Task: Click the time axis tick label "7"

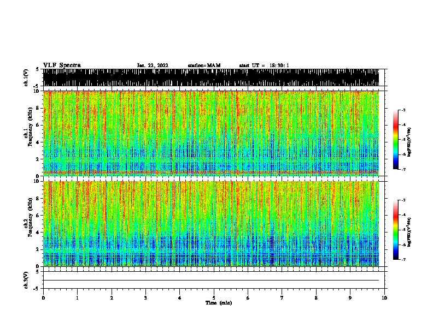Action: click(282, 298)
